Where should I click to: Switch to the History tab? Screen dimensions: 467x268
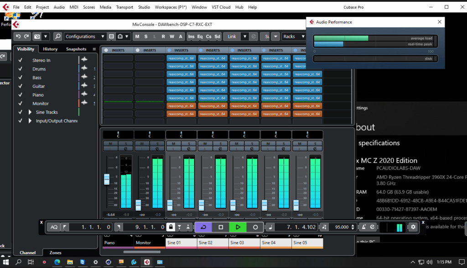click(x=50, y=49)
